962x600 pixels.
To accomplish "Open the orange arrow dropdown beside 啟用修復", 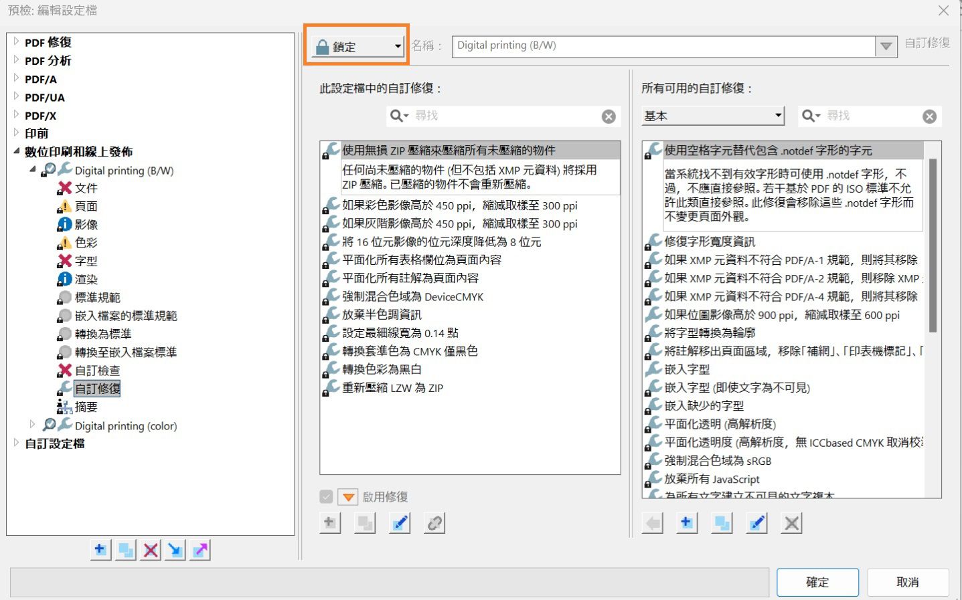I will tap(348, 496).
